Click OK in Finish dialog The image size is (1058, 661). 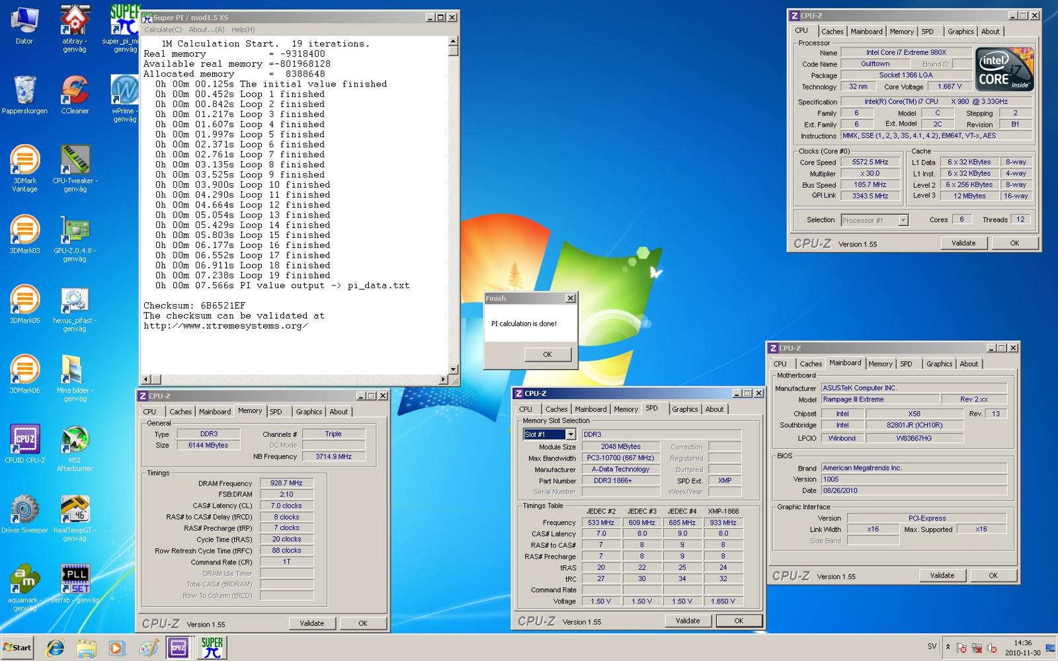coord(548,354)
